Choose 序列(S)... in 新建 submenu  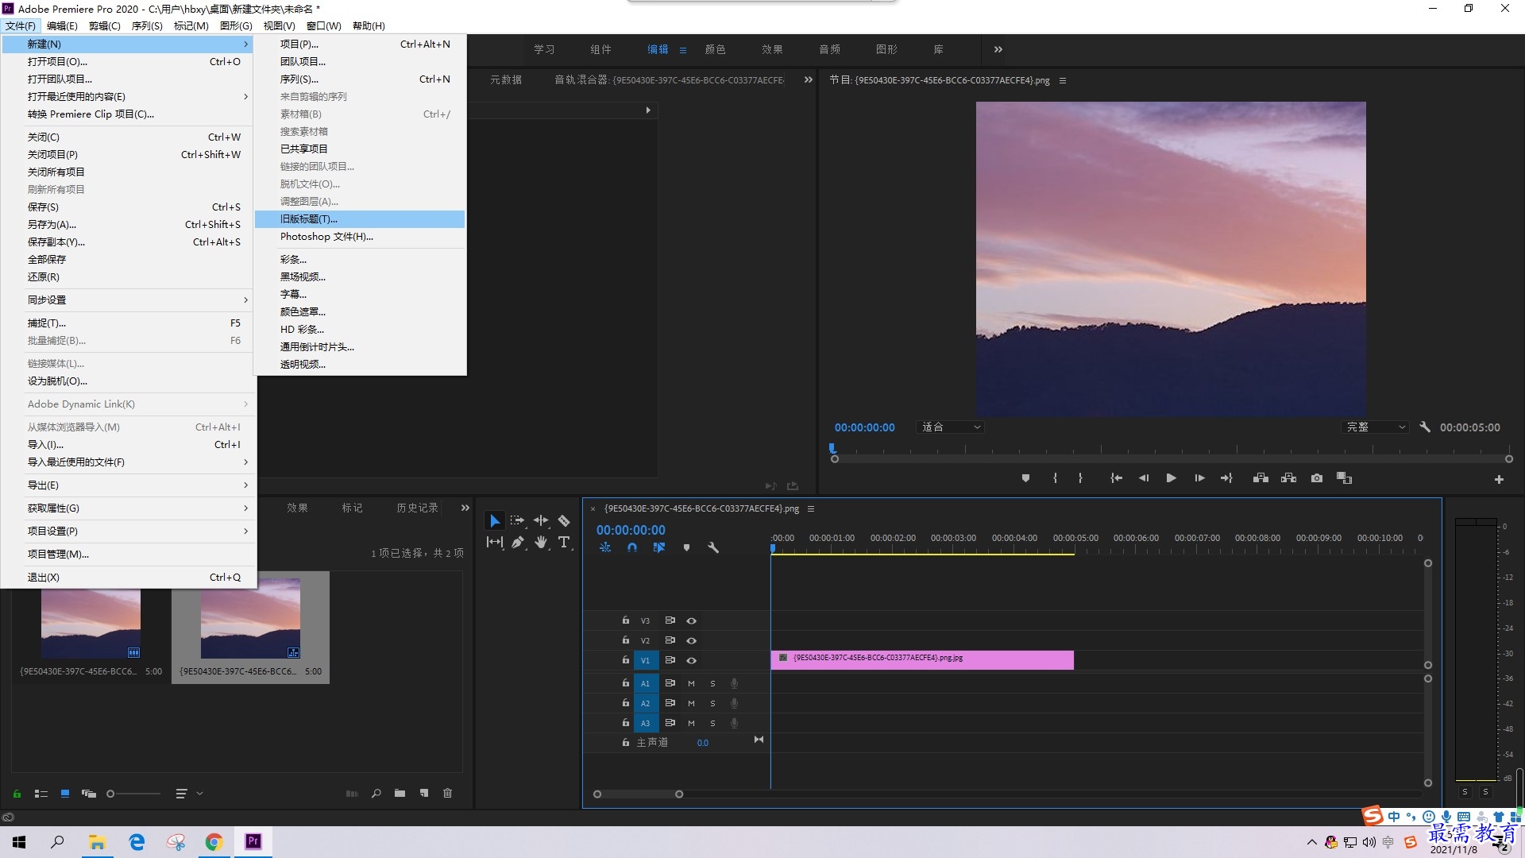(360, 79)
